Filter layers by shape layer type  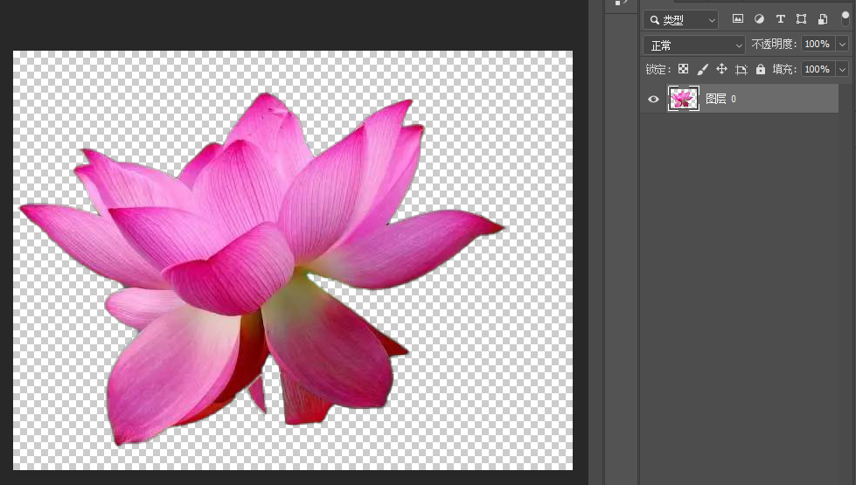(x=801, y=19)
